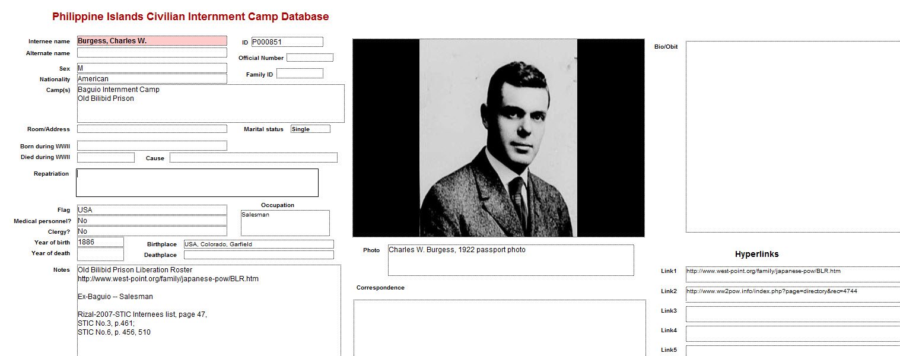Select the Marital status field
The width and height of the screenshot is (900, 356).
[x=310, y=129]
